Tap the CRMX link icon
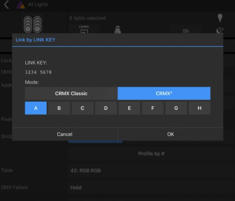The height and width of the screenshot is (201, 235). [84, 29]
